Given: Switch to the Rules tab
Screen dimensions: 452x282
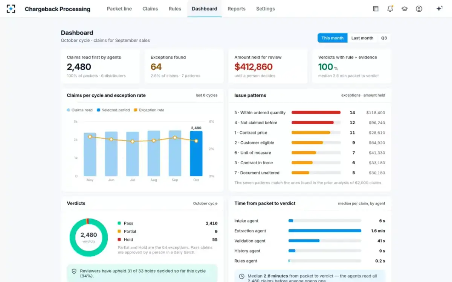Looking at the screenshot, I should click(x=175, y=9).
